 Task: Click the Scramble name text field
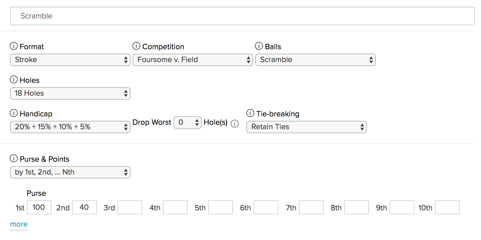coord(242,16)
